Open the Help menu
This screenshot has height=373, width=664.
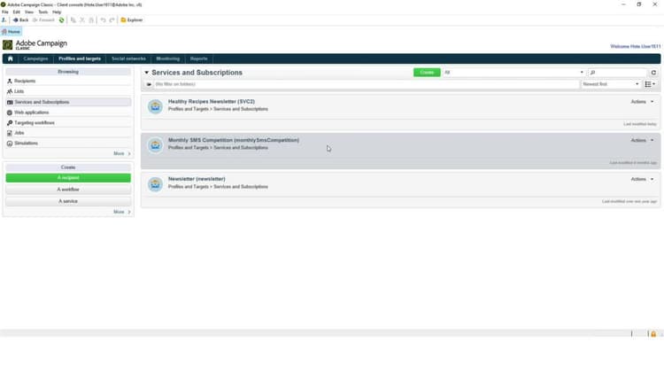57,12
